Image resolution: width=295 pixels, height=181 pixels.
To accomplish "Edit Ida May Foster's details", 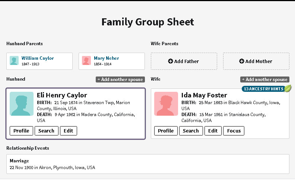I will pyautogui.click(x=213, y=131).
